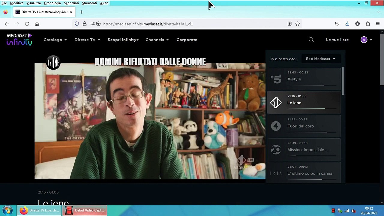Open the Aiuto menu
The height and width of the screenshot is (216, 384).
104,3
